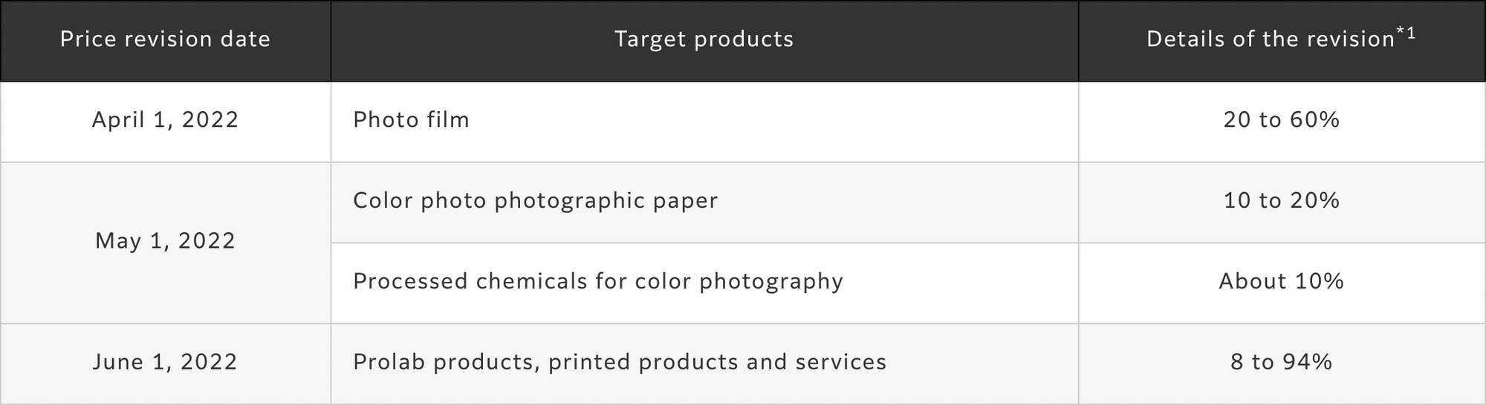This screenshot has width=1486, height=405.
Task: Click the "10 to 20%" revision cell
Action: pyautogui.click(x=1281, y=201)
